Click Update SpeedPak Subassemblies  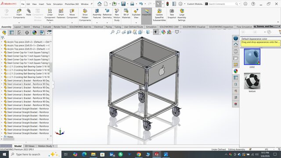(x=159, y=15)
